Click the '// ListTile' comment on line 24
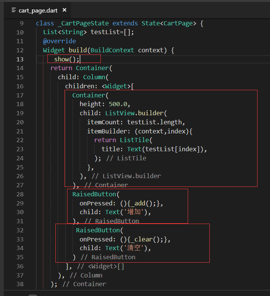 [x=126, y=158]
